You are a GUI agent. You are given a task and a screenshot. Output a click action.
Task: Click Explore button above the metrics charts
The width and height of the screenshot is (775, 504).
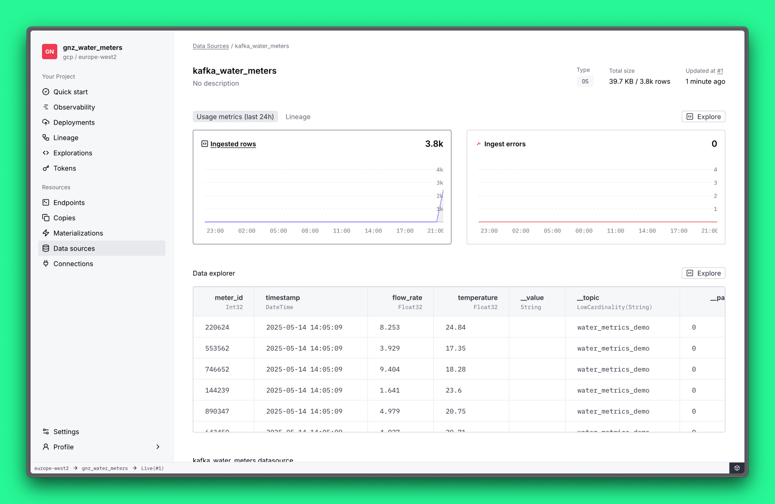tap(703, 116)
